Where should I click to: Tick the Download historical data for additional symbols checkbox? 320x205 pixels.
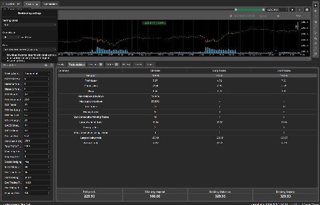tap(4, 57)
